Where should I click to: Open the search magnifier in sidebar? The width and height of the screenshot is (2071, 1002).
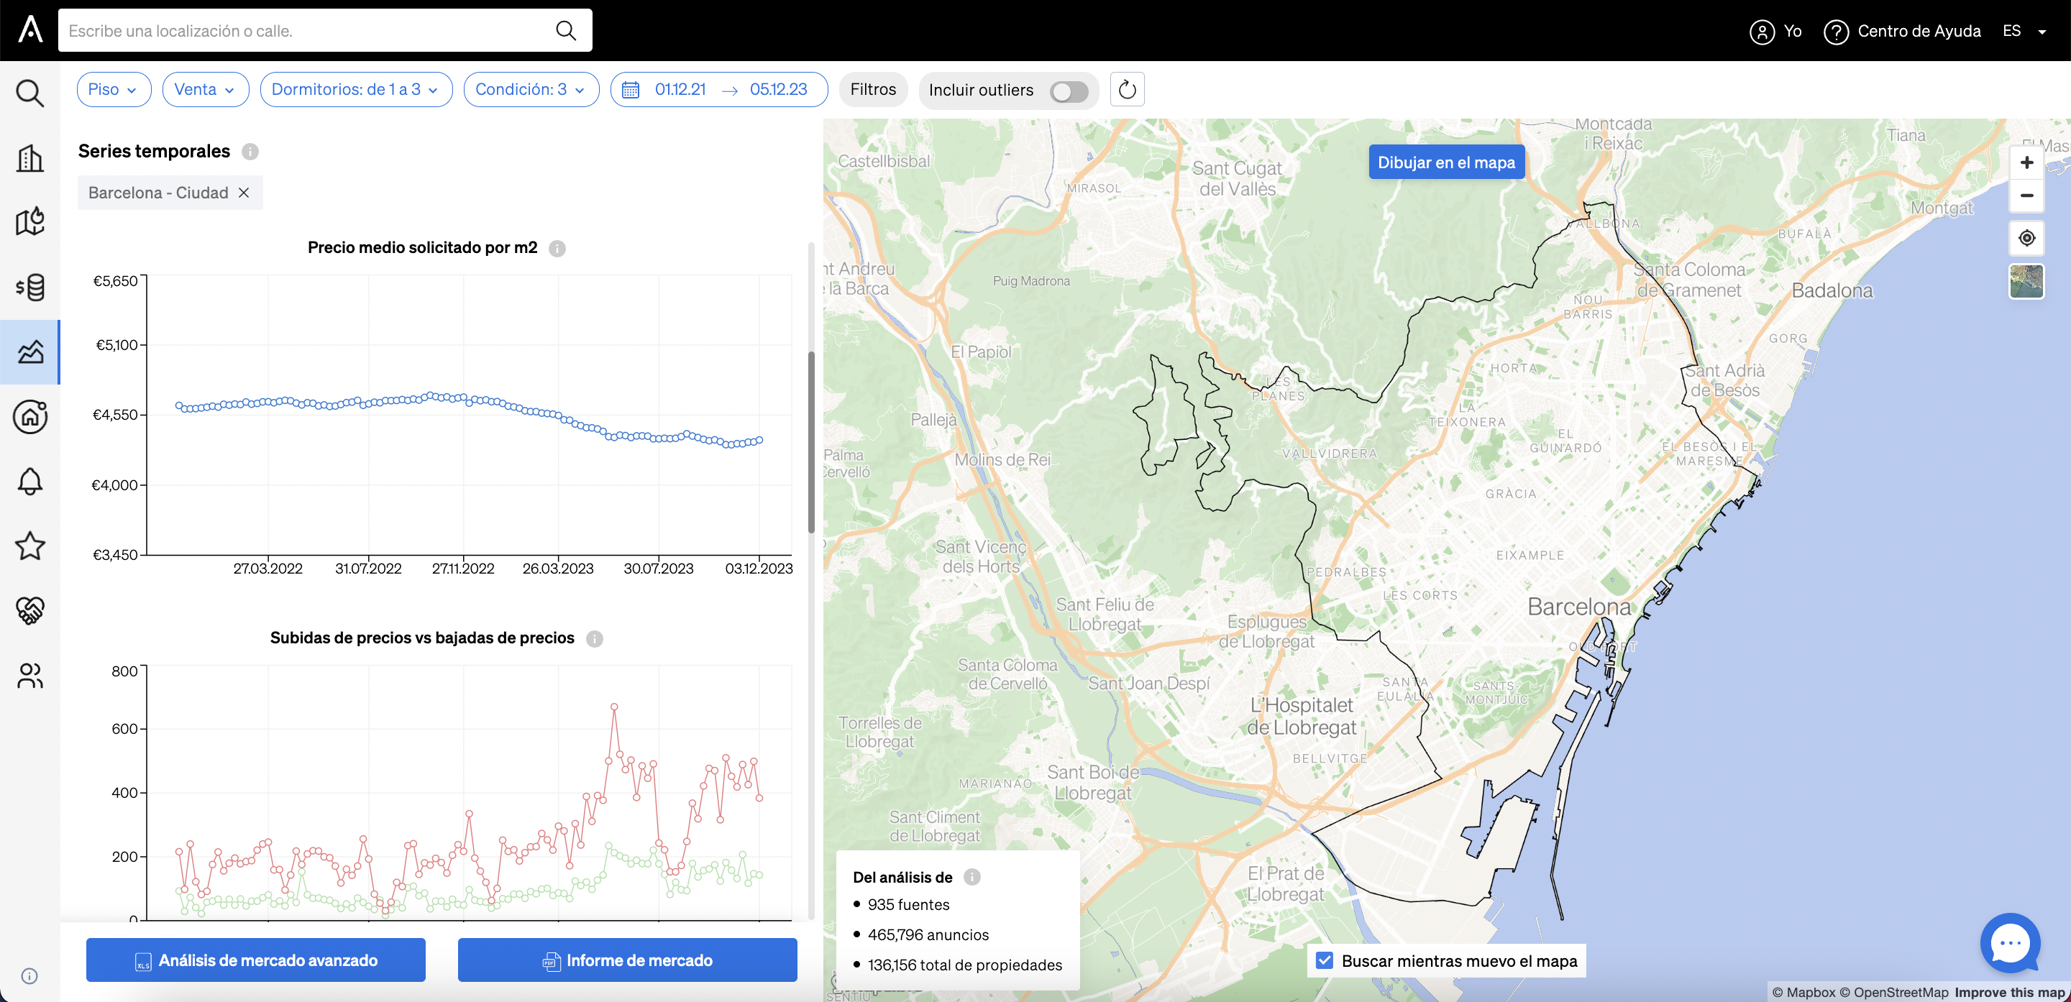tap(29, 93)
